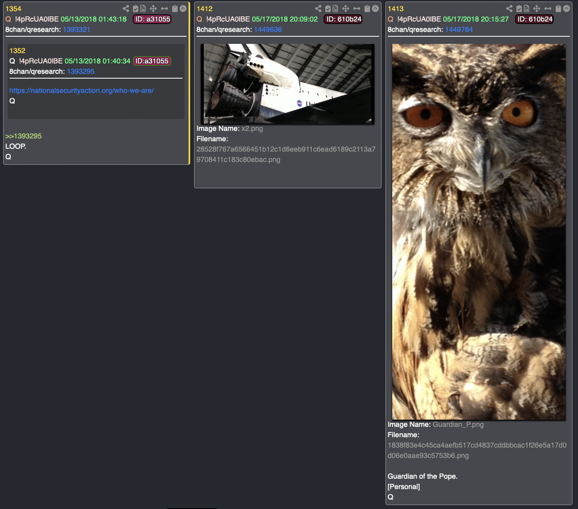The height and width of the screenshot is (509, 578).
Task: Click the 'LOOP.' text in post 1354
Action: pos(16,146)
